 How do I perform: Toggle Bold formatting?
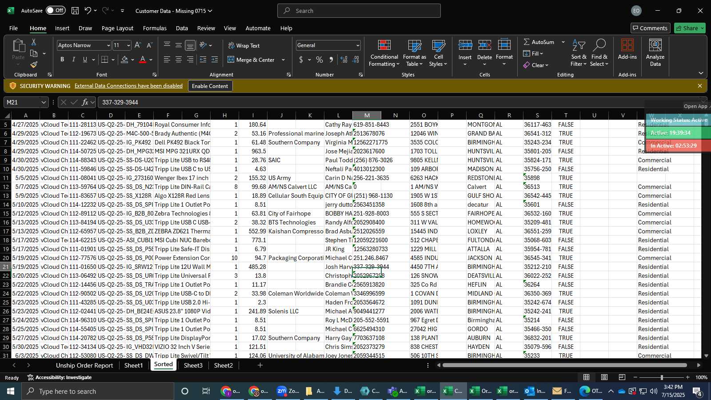pos(62,60)
